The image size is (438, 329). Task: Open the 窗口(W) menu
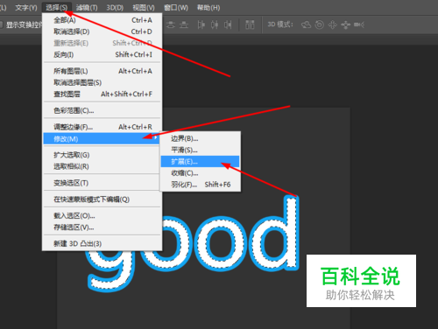tap(176, 8)
